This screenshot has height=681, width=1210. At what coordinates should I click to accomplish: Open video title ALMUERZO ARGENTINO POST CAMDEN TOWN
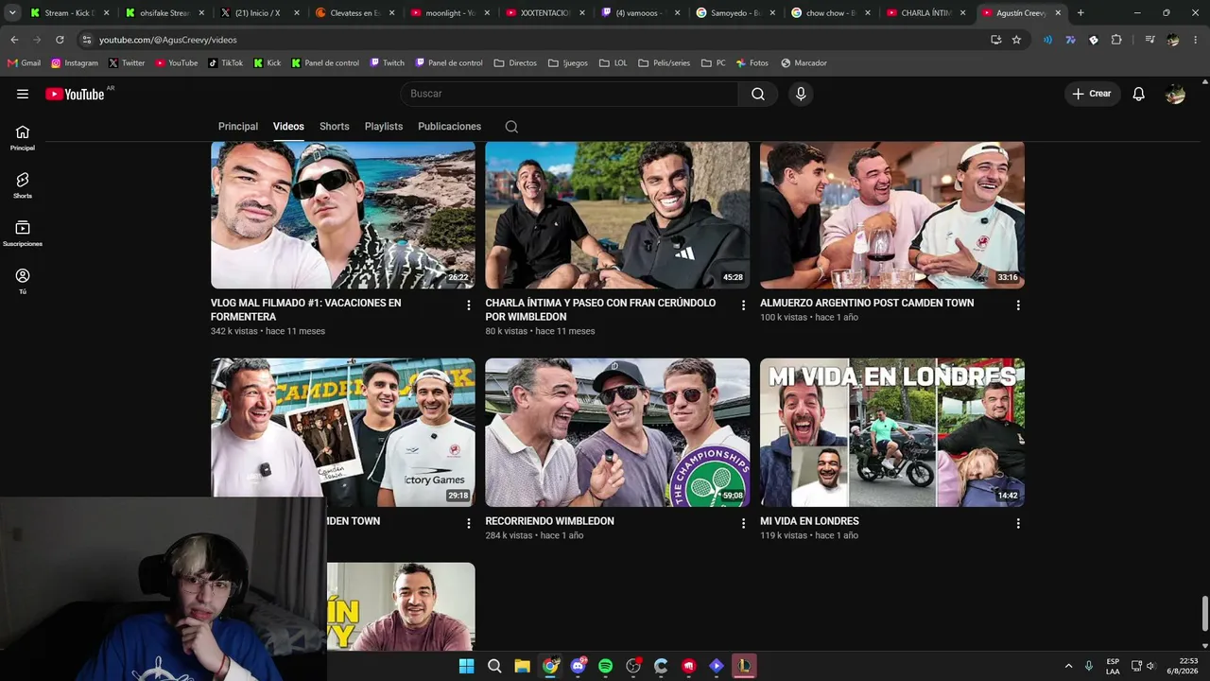(867, 304)
